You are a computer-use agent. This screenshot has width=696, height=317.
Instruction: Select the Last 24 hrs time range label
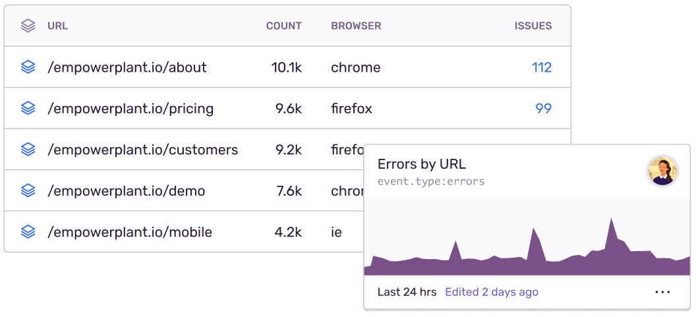(x=407, y=292)
